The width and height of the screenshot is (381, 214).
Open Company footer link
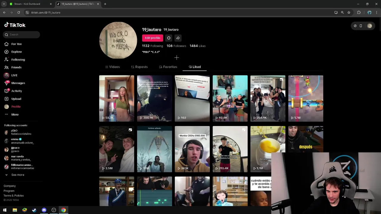point(10,186)
